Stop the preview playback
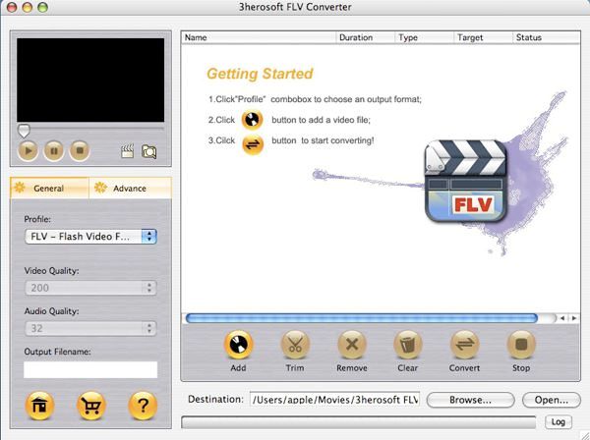The width and height of the screenshot is (590, 440). pyautogui.click(x=80, y=150)
